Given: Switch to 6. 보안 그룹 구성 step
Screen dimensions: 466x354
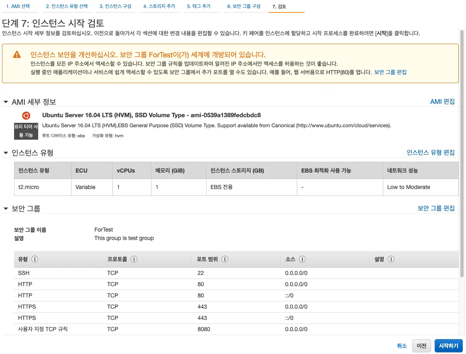Looking at the screenshot, I should (244, 6).
